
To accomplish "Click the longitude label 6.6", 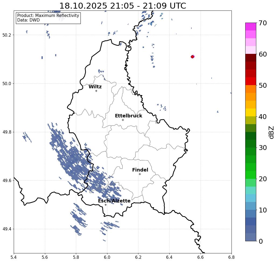I will [201, 257].
